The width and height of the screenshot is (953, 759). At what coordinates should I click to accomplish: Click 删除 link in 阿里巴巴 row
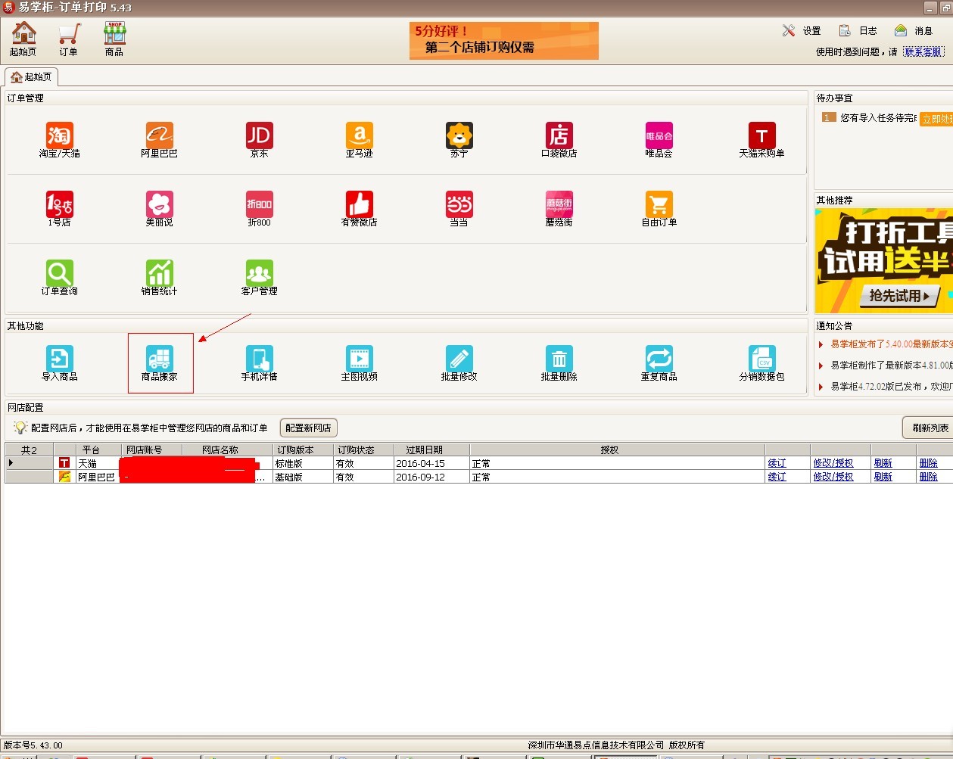click(928, 477)
